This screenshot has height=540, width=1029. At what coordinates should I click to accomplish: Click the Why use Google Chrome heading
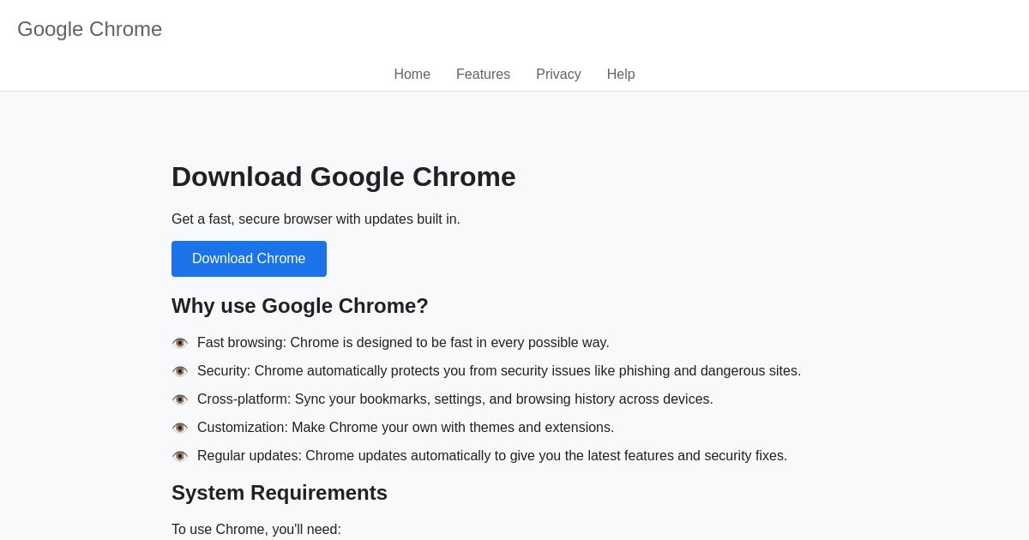[x=300, y=306]
